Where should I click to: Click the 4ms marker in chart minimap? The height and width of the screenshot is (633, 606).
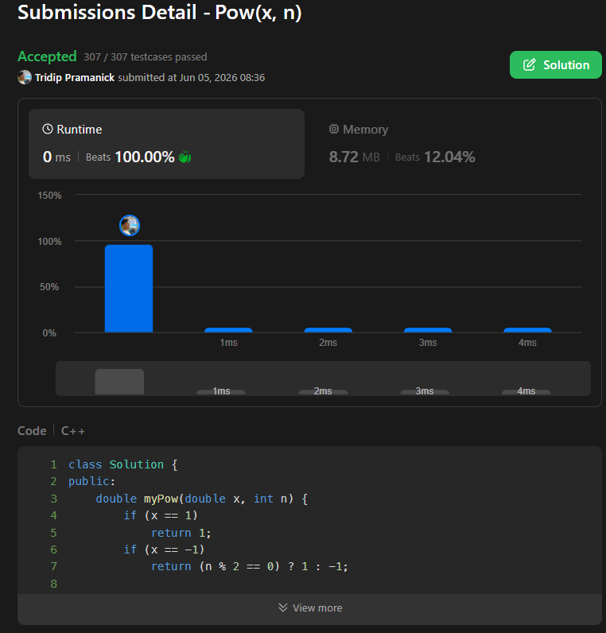click(x=526, y=391)
